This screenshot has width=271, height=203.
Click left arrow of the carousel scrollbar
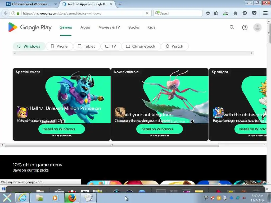2,145
